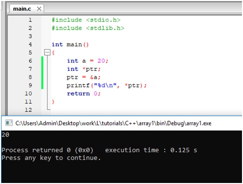Click the opening brace on line 5
The height and width of the screenshot is (184, 243).
[x=53, y=53]
